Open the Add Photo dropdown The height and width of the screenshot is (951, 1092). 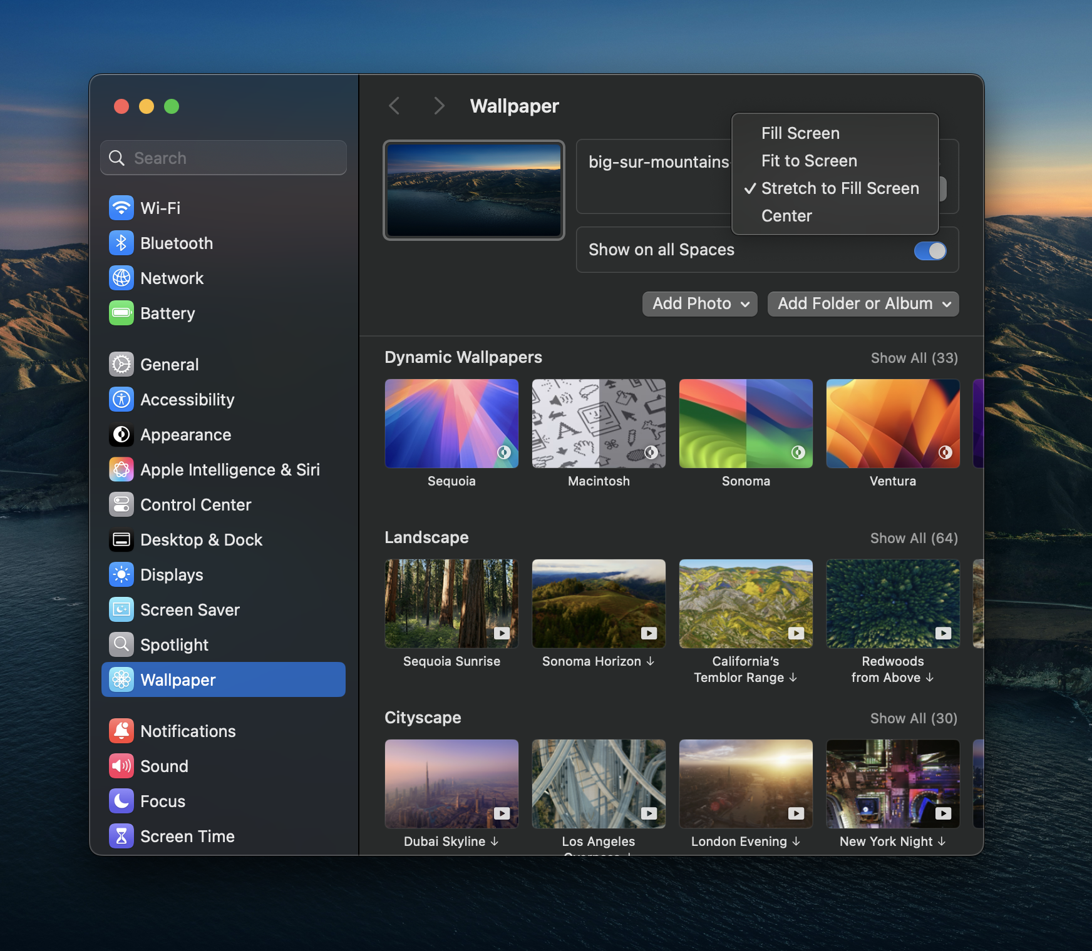[700, 303]
